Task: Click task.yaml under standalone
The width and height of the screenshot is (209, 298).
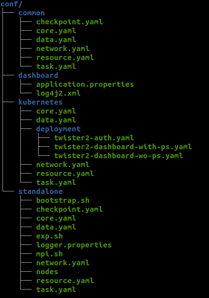Action: (56, 290)
